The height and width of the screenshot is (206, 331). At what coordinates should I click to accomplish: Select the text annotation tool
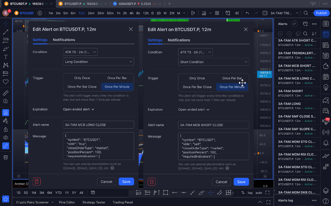click(x=6, y=57)
